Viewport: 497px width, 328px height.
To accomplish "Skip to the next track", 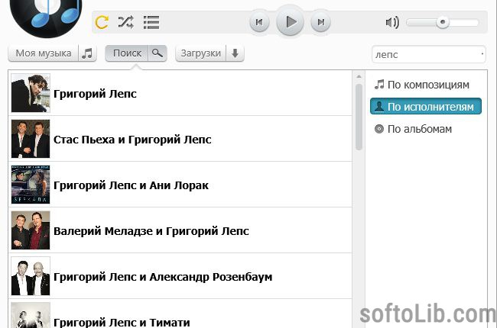I will coord(321,22).
